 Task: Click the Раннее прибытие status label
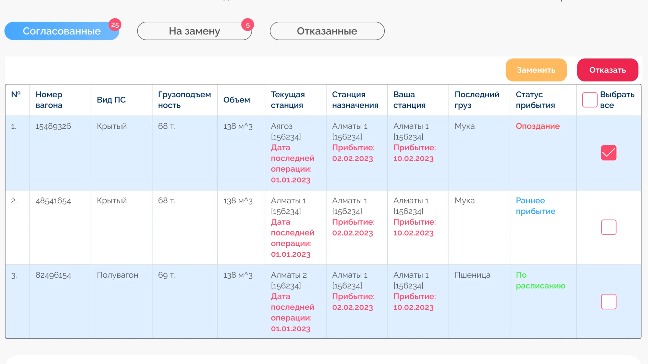click(x=535, y=206)
